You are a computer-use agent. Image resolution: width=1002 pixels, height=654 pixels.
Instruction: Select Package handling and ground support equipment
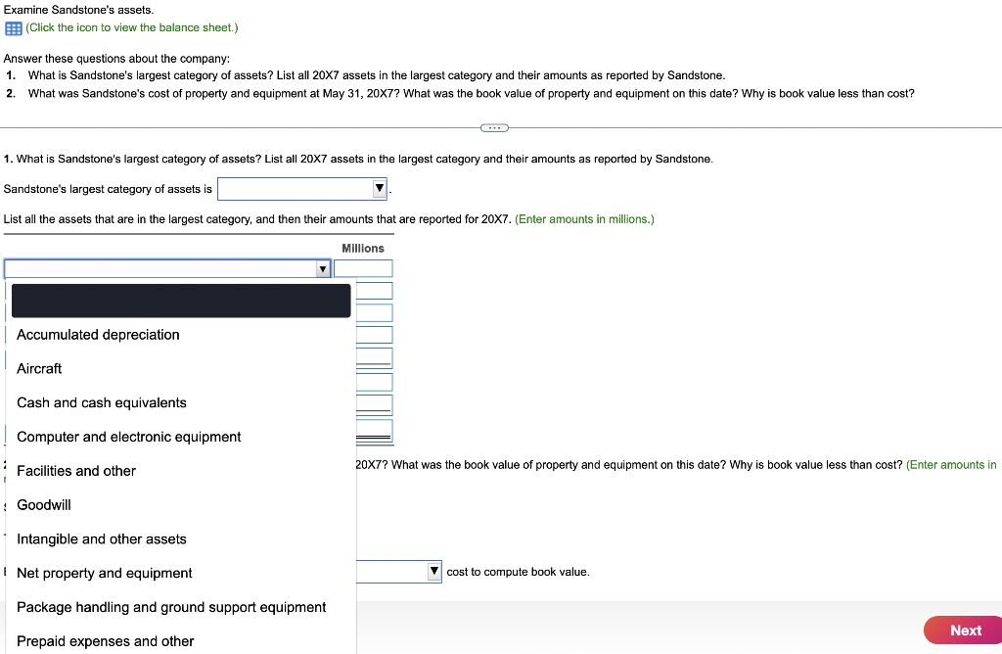click(x=181, y=607)
